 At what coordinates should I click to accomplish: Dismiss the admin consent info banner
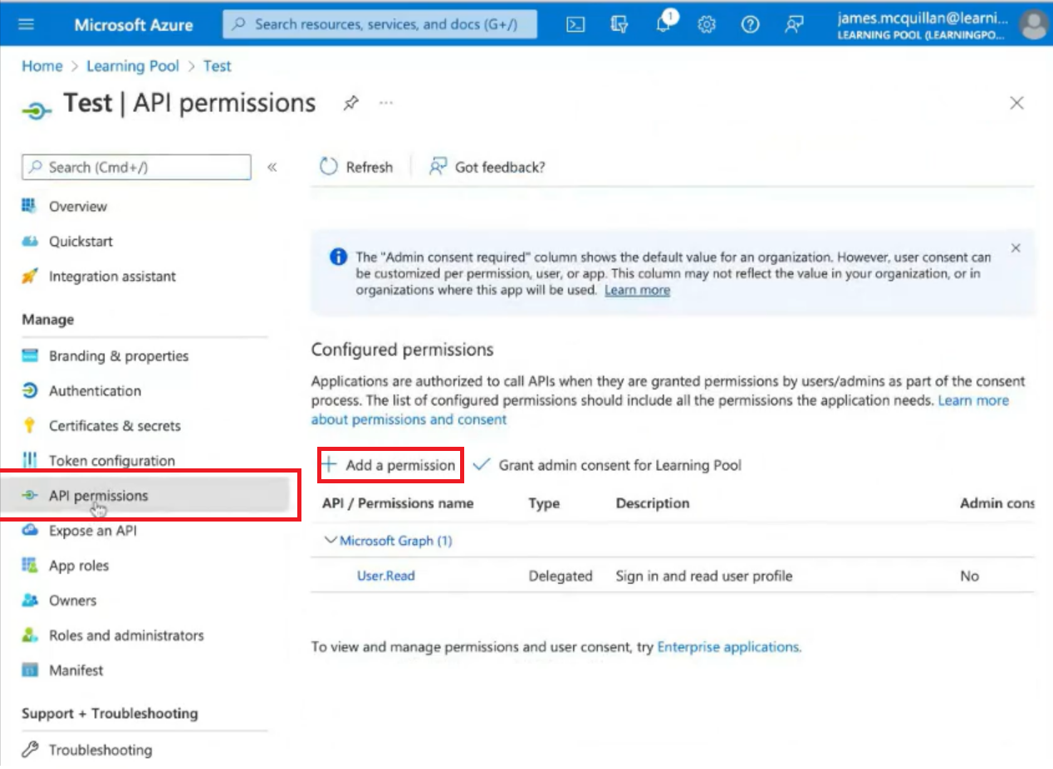[x=1016, y=248]
